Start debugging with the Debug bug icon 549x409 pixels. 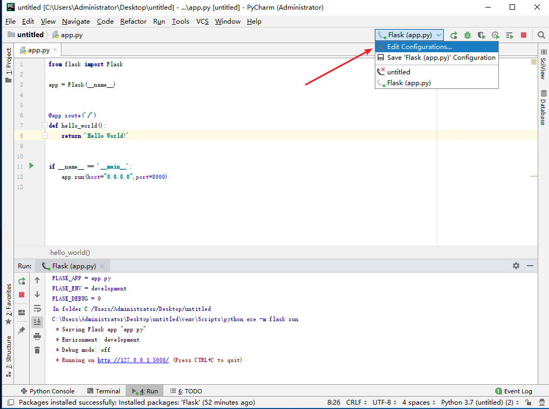point(468,34)
